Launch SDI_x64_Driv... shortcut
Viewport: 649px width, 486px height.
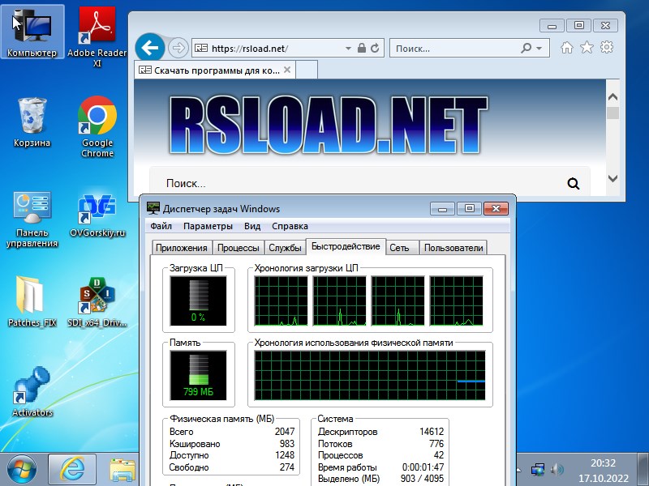(97, 301)
